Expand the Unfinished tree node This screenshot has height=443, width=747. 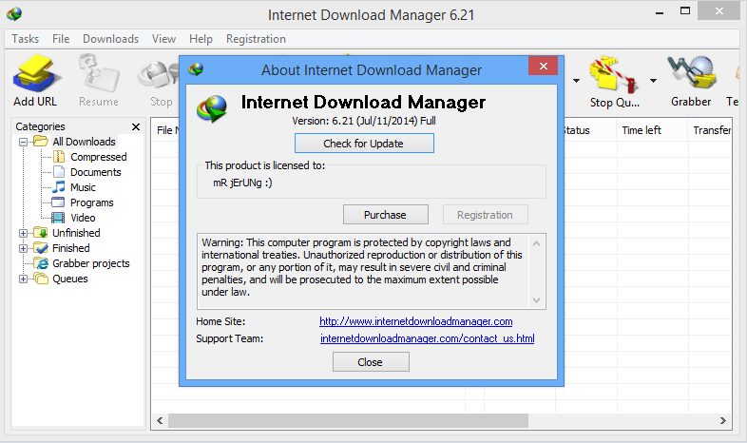click(23, 234)
